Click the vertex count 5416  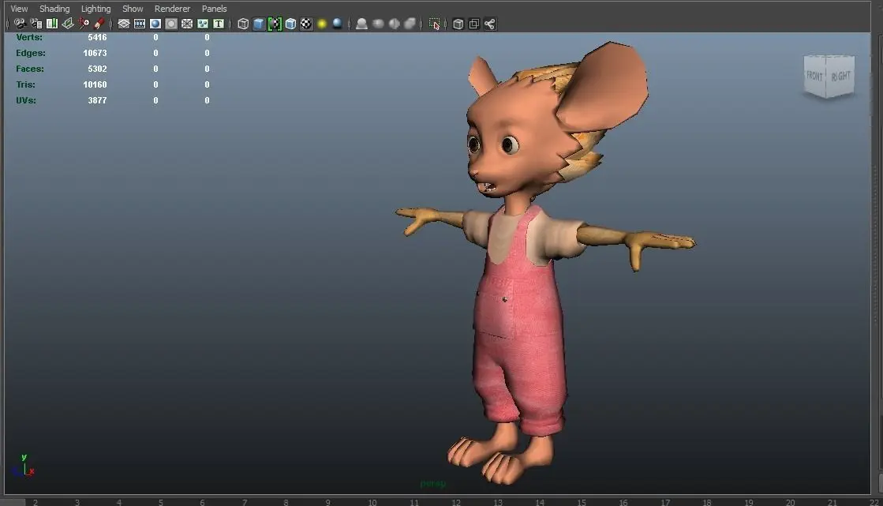(x=97, y=37)
